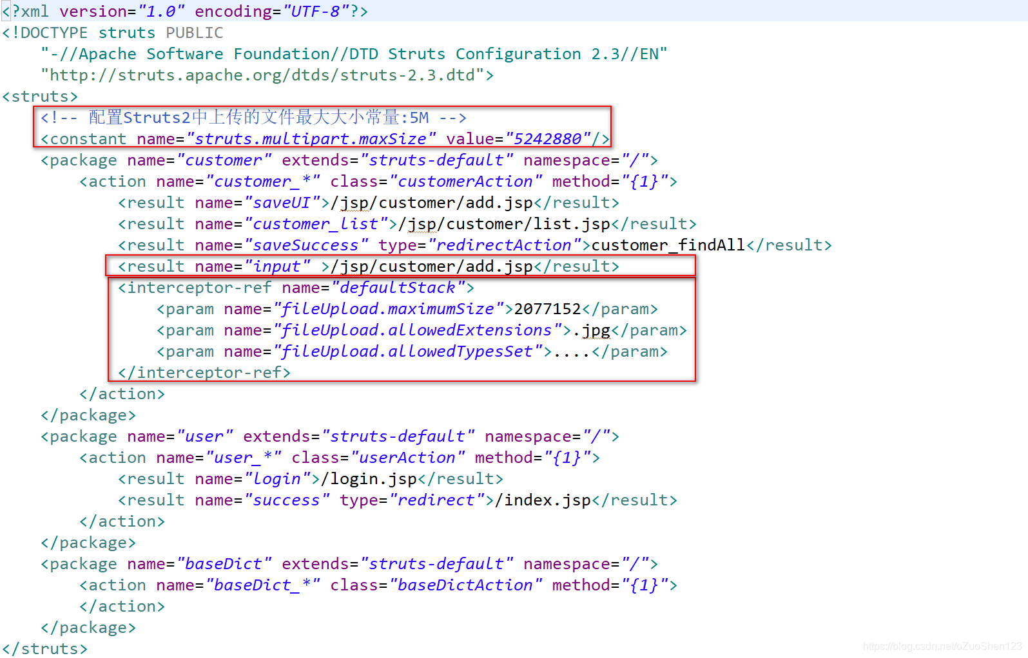1028x658 pixels.
Task: Click param "fileUpload.allowedExtensions"
Action: [x=417, y=330]
